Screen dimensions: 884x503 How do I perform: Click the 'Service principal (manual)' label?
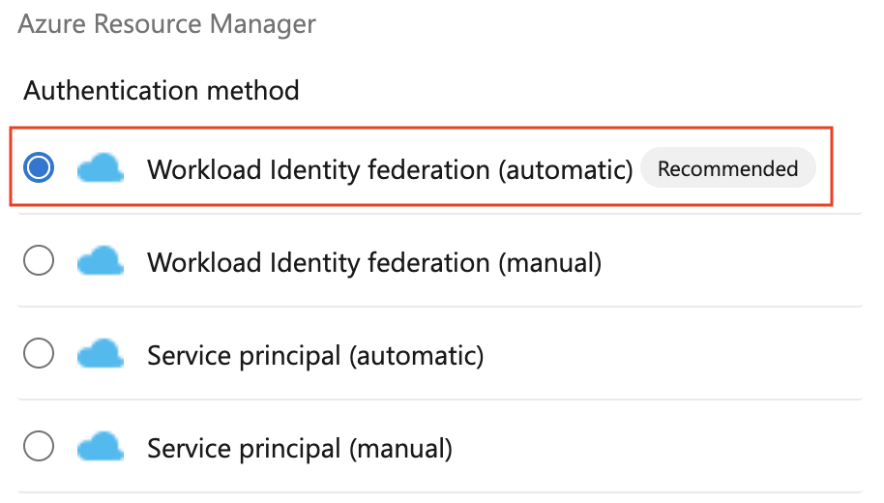click(300, 449)
